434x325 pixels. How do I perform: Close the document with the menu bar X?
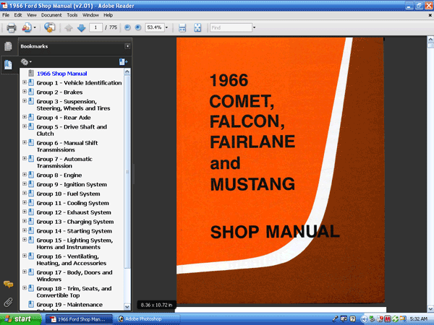click(x=430, y=15)
